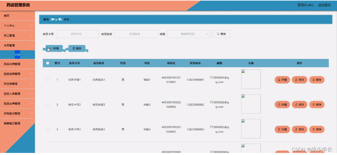Open 销售登记管理 menu
This screenshot has height=155, width=337.
[x=17, y=123]
